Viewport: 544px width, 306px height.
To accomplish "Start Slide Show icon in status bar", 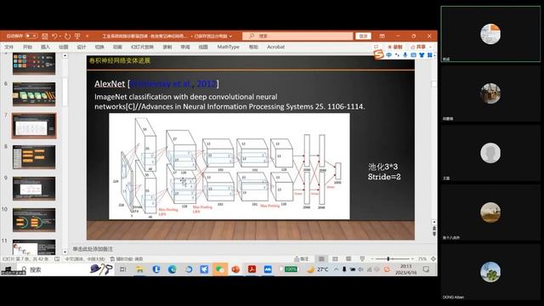I will coord(362,258).
